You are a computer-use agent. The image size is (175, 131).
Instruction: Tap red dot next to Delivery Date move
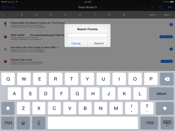[x=5, y=61]
